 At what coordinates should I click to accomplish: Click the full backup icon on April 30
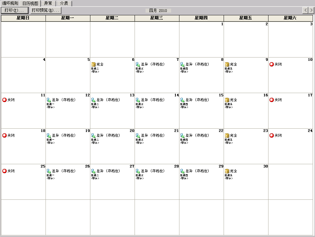click(x=227, y=171)
